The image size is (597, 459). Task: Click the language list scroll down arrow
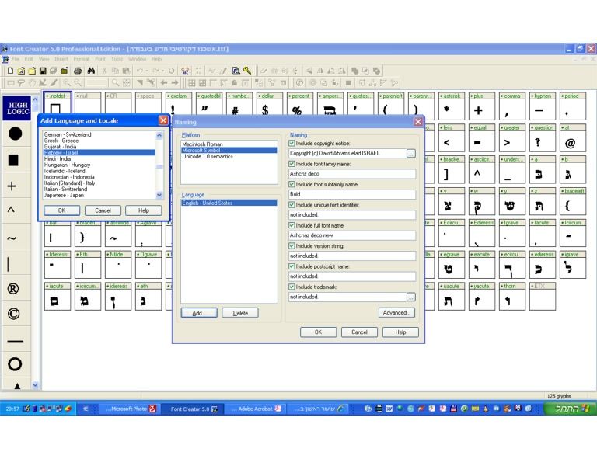[159, 195]
